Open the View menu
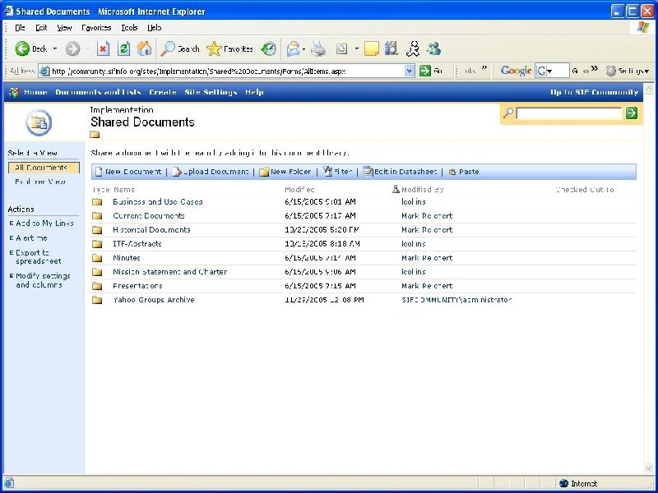This screenshot has height=493, width=658. (x=64, y=28)
